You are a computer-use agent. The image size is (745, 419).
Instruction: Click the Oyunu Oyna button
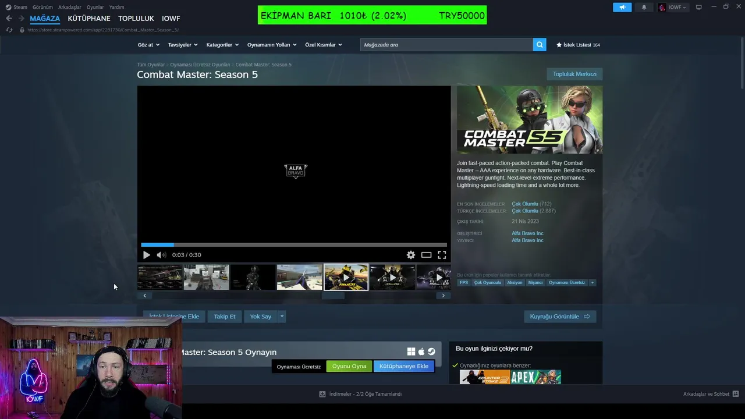349,366
